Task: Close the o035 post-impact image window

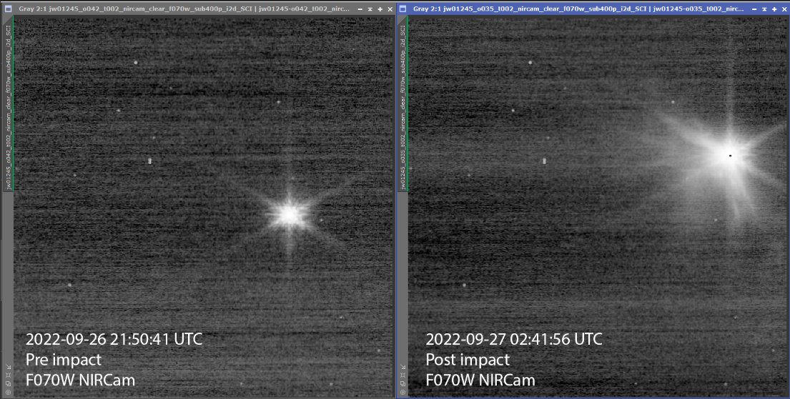Action: pos(784,9)
